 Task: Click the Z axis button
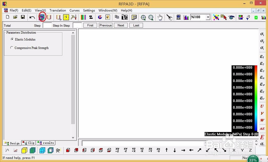[x=250, y=150]
